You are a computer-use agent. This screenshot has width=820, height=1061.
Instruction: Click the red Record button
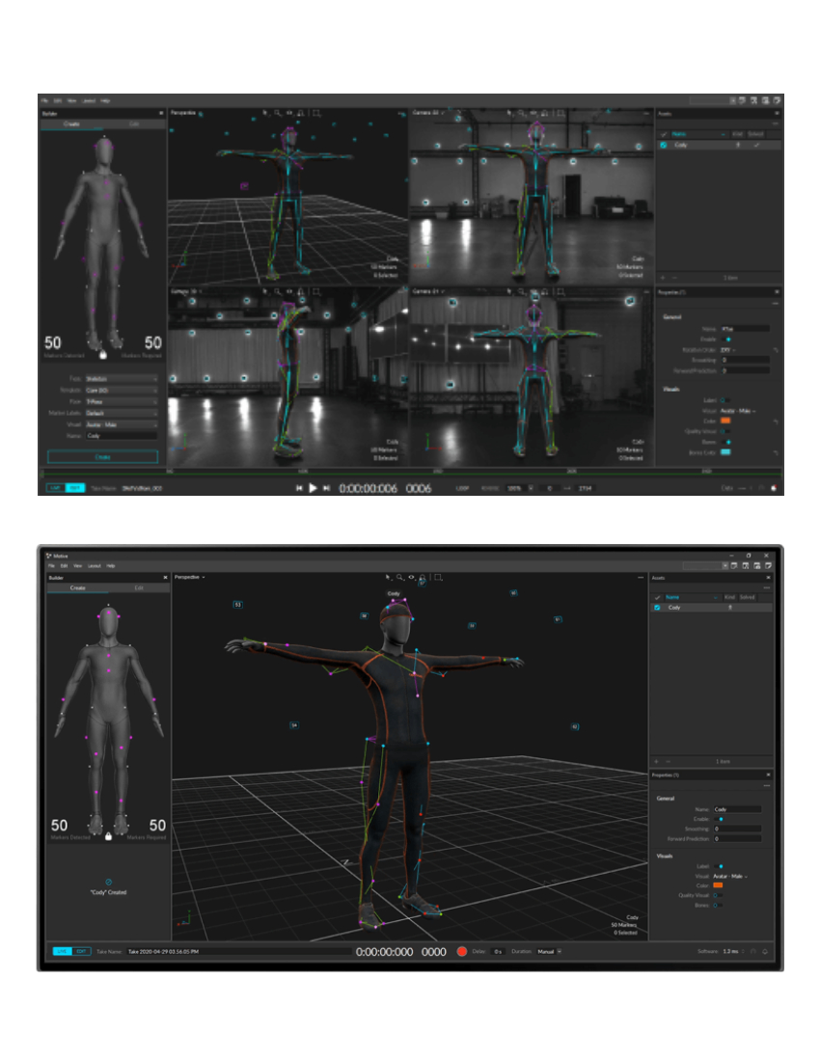pyautogui.click(x=462, y=951)
